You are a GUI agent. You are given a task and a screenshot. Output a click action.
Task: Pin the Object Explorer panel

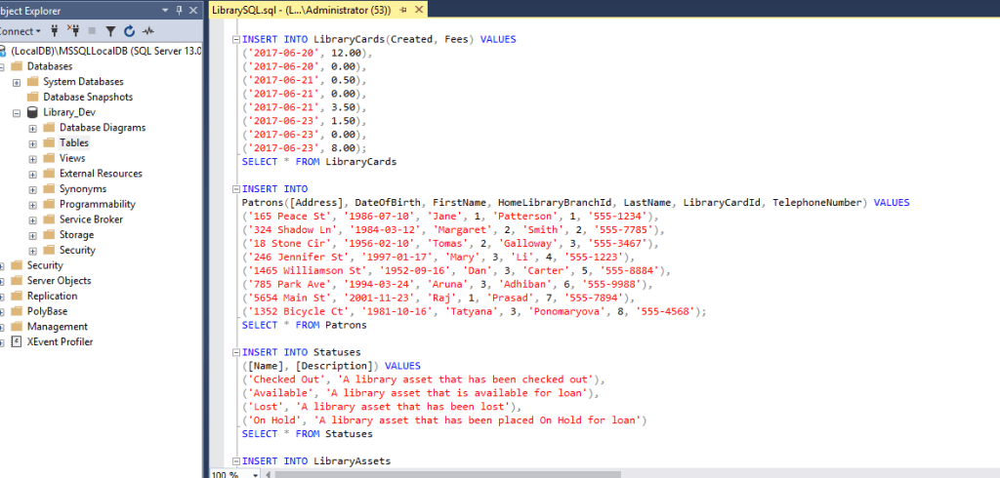[x=178, y=10]
